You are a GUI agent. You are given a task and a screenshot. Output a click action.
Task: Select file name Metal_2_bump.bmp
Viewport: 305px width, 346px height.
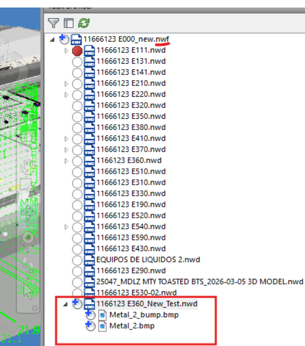coord(144,315)
